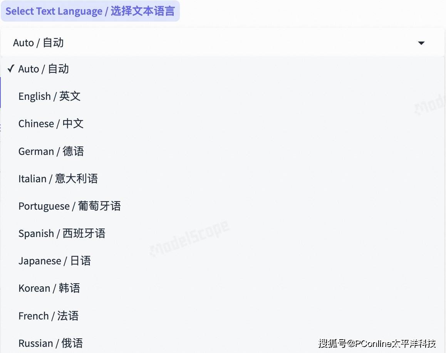Select the checked Auto / 自动 option
The height and width of the screenshot is (353, 446).
pyautogui.click(x=44, y=69)
